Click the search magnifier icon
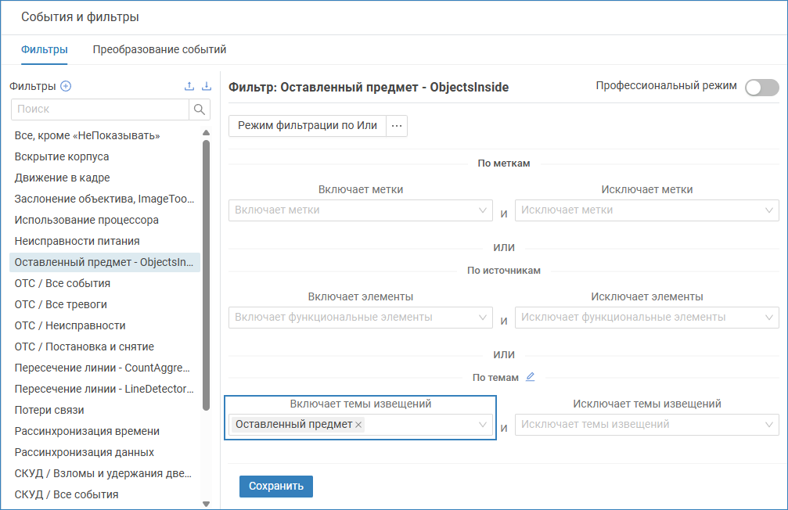 [x=200, y=110]
